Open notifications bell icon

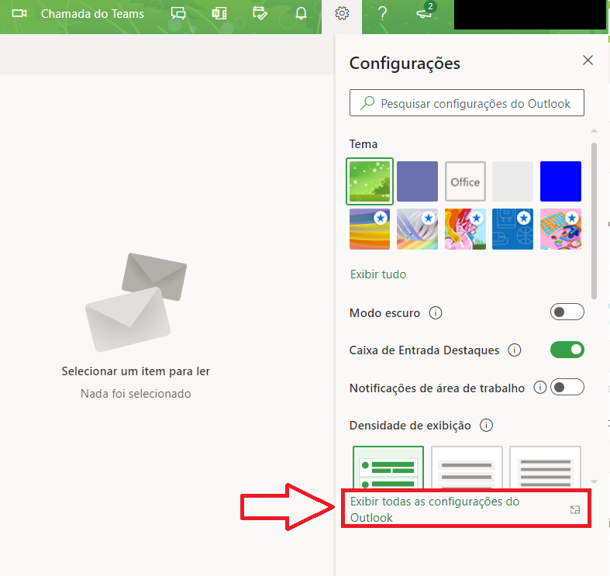(x=302, y=14)
